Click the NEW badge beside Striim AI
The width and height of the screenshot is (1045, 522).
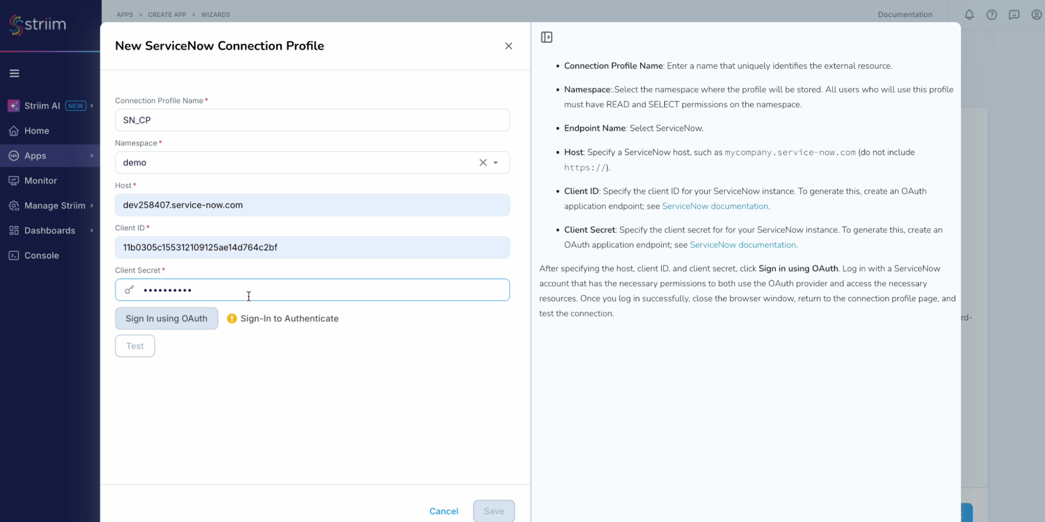(x=76, y=106)
